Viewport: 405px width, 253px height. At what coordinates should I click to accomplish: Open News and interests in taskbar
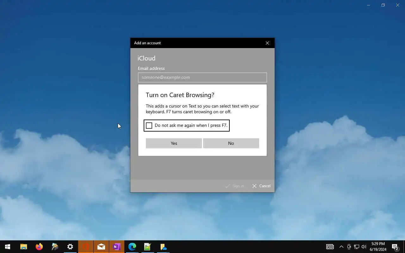point(330,247)
